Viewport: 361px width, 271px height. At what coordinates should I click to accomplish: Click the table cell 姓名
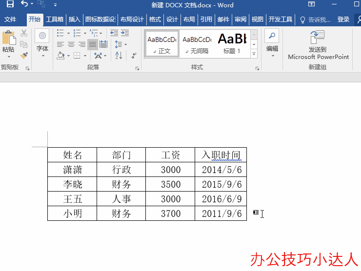point(72,155)
